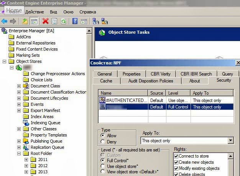Click the red X delete icon
The image size is (240, 176).
[x=46, y=21]
